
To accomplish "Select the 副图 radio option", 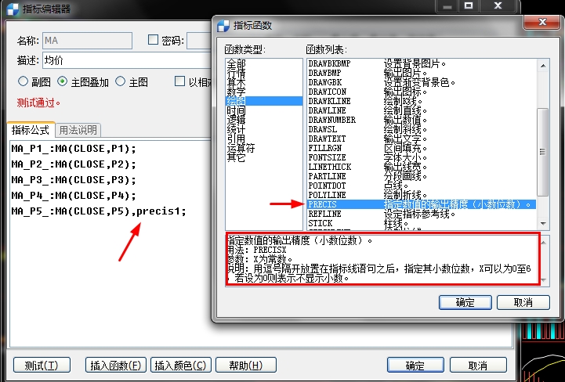I will 24,81.
